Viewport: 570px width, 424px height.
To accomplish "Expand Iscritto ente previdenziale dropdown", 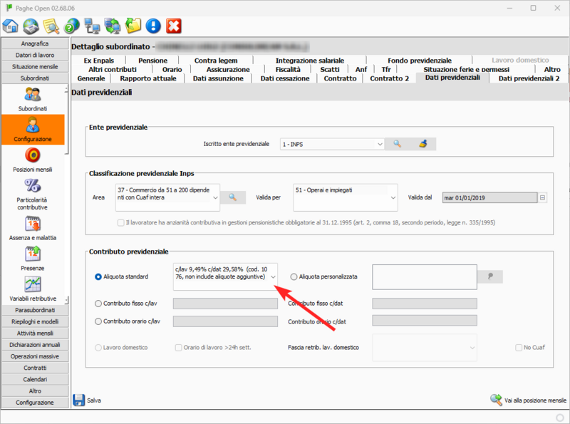I will point(379,145).
